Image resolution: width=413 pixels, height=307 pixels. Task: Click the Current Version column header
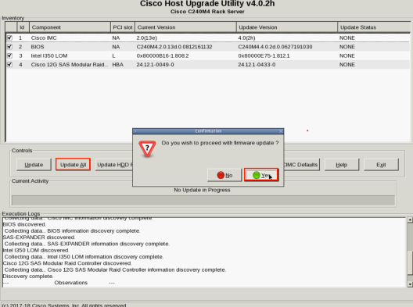coord(185,27)
